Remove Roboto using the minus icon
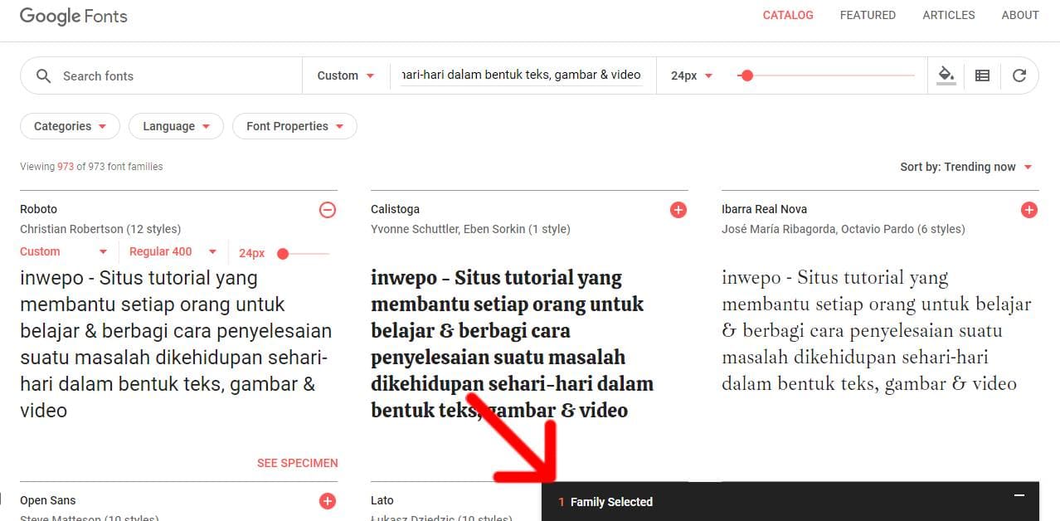The image size is (1060, 521). coord(328,210)
